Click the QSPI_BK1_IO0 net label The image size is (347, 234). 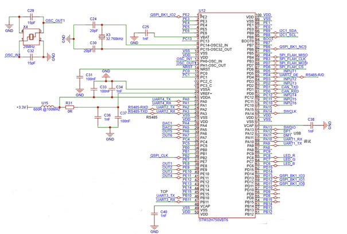292,184
